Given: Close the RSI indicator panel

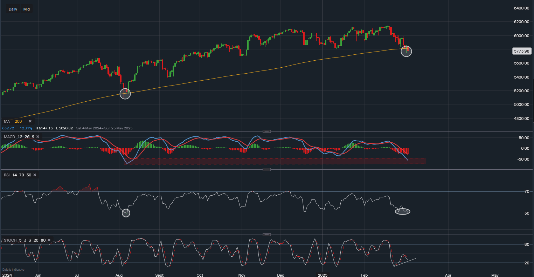Looking at the screenshot, I should coord(35,175).
